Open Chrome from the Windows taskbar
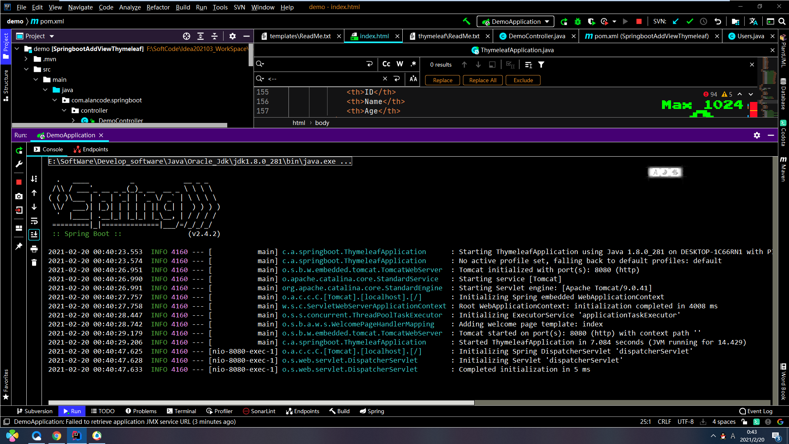789x444 pixels. coord(57,436)
